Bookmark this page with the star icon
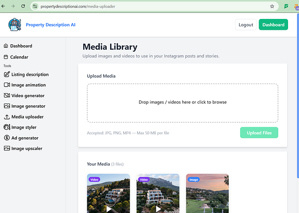This screenshot has height=213, width=299. pos(272,6)
